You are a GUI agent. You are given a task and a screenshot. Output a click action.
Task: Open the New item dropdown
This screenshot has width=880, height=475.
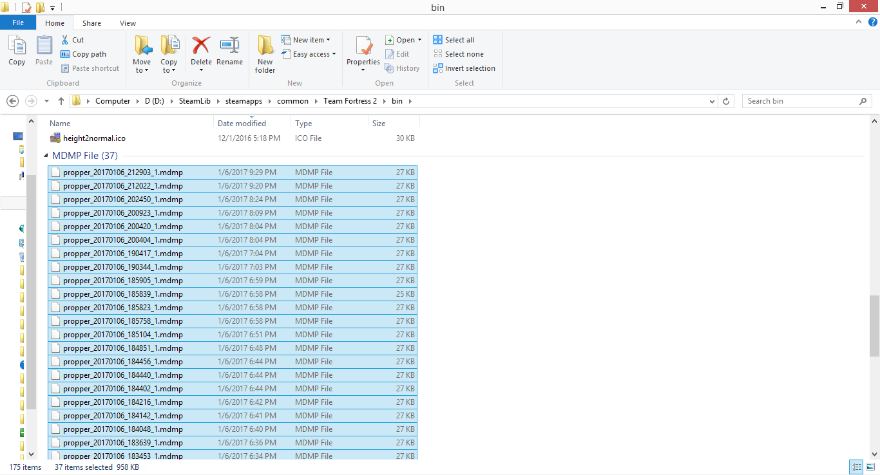pyautogui.click(x=307, y=40)
